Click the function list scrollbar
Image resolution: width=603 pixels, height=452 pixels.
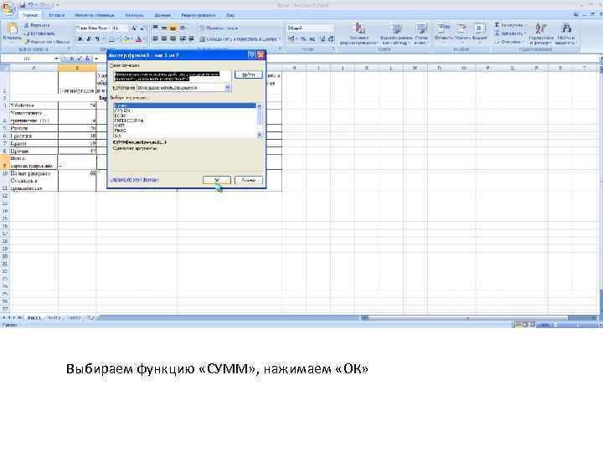tap(259, 121)
